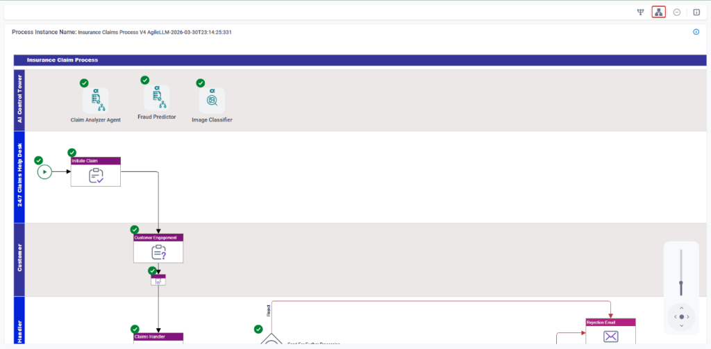Select the Fraud Predictor agent icon

[156, 97]
